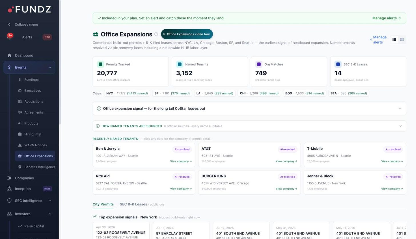Filter permits by SF city chip
The height and width of the screenshot is (239, 416).
pyautogui.click(x=172, y=93)
